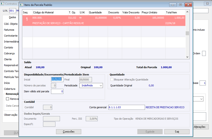Select row PRESTAÇÃO DE SERVIÇO - CAPITÃO RESOLVE
The image size is (212, 139).
[104, 20]
